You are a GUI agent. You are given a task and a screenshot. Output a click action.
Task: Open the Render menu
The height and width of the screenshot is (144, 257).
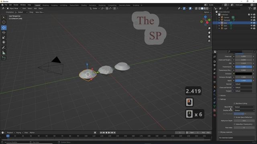tap(16, 5)
